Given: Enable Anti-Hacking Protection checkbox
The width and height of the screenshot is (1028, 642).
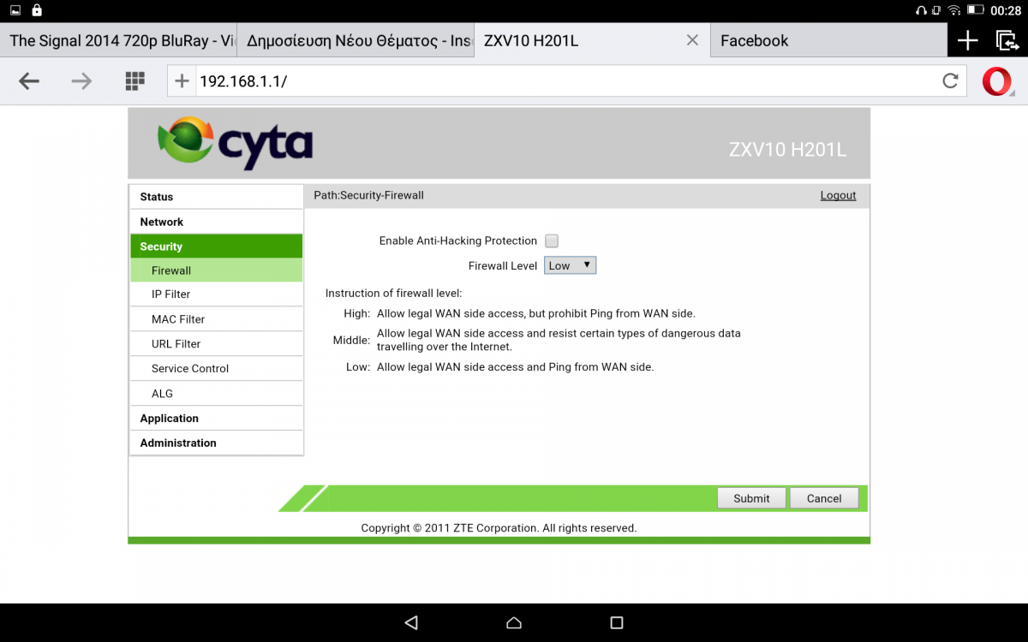Looking at the screenshot, I should click(x=552, y=241).
